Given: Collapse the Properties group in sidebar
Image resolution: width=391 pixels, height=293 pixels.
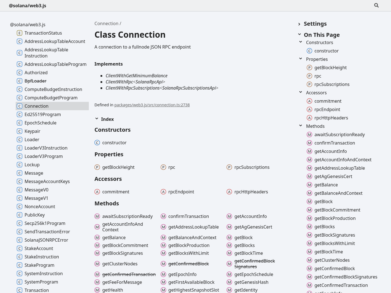Looking at the screenshot, I should tap(301, 59).
